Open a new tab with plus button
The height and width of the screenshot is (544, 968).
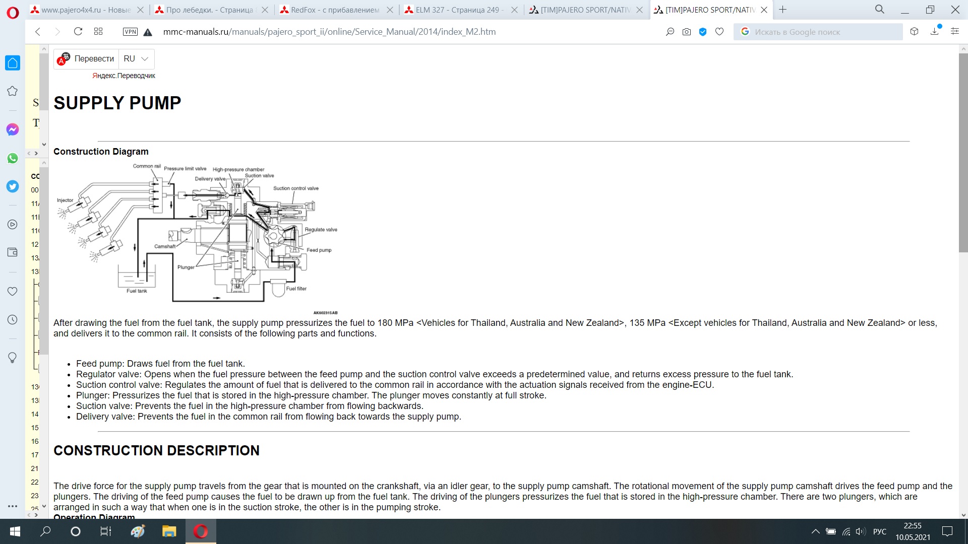pyautogui.click(x=782, y=10)
